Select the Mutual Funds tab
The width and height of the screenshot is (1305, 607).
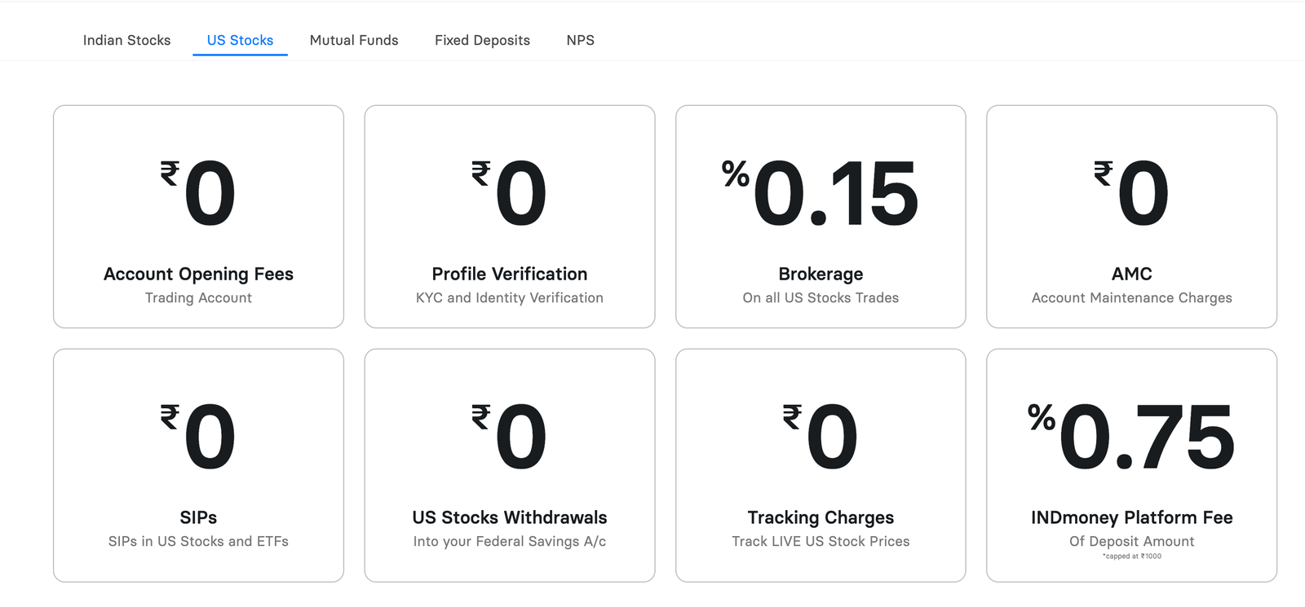click(354, 39)
